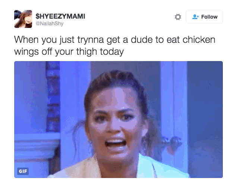Click the add-person icon inside Follow button
237x181 pixels.
195,17
